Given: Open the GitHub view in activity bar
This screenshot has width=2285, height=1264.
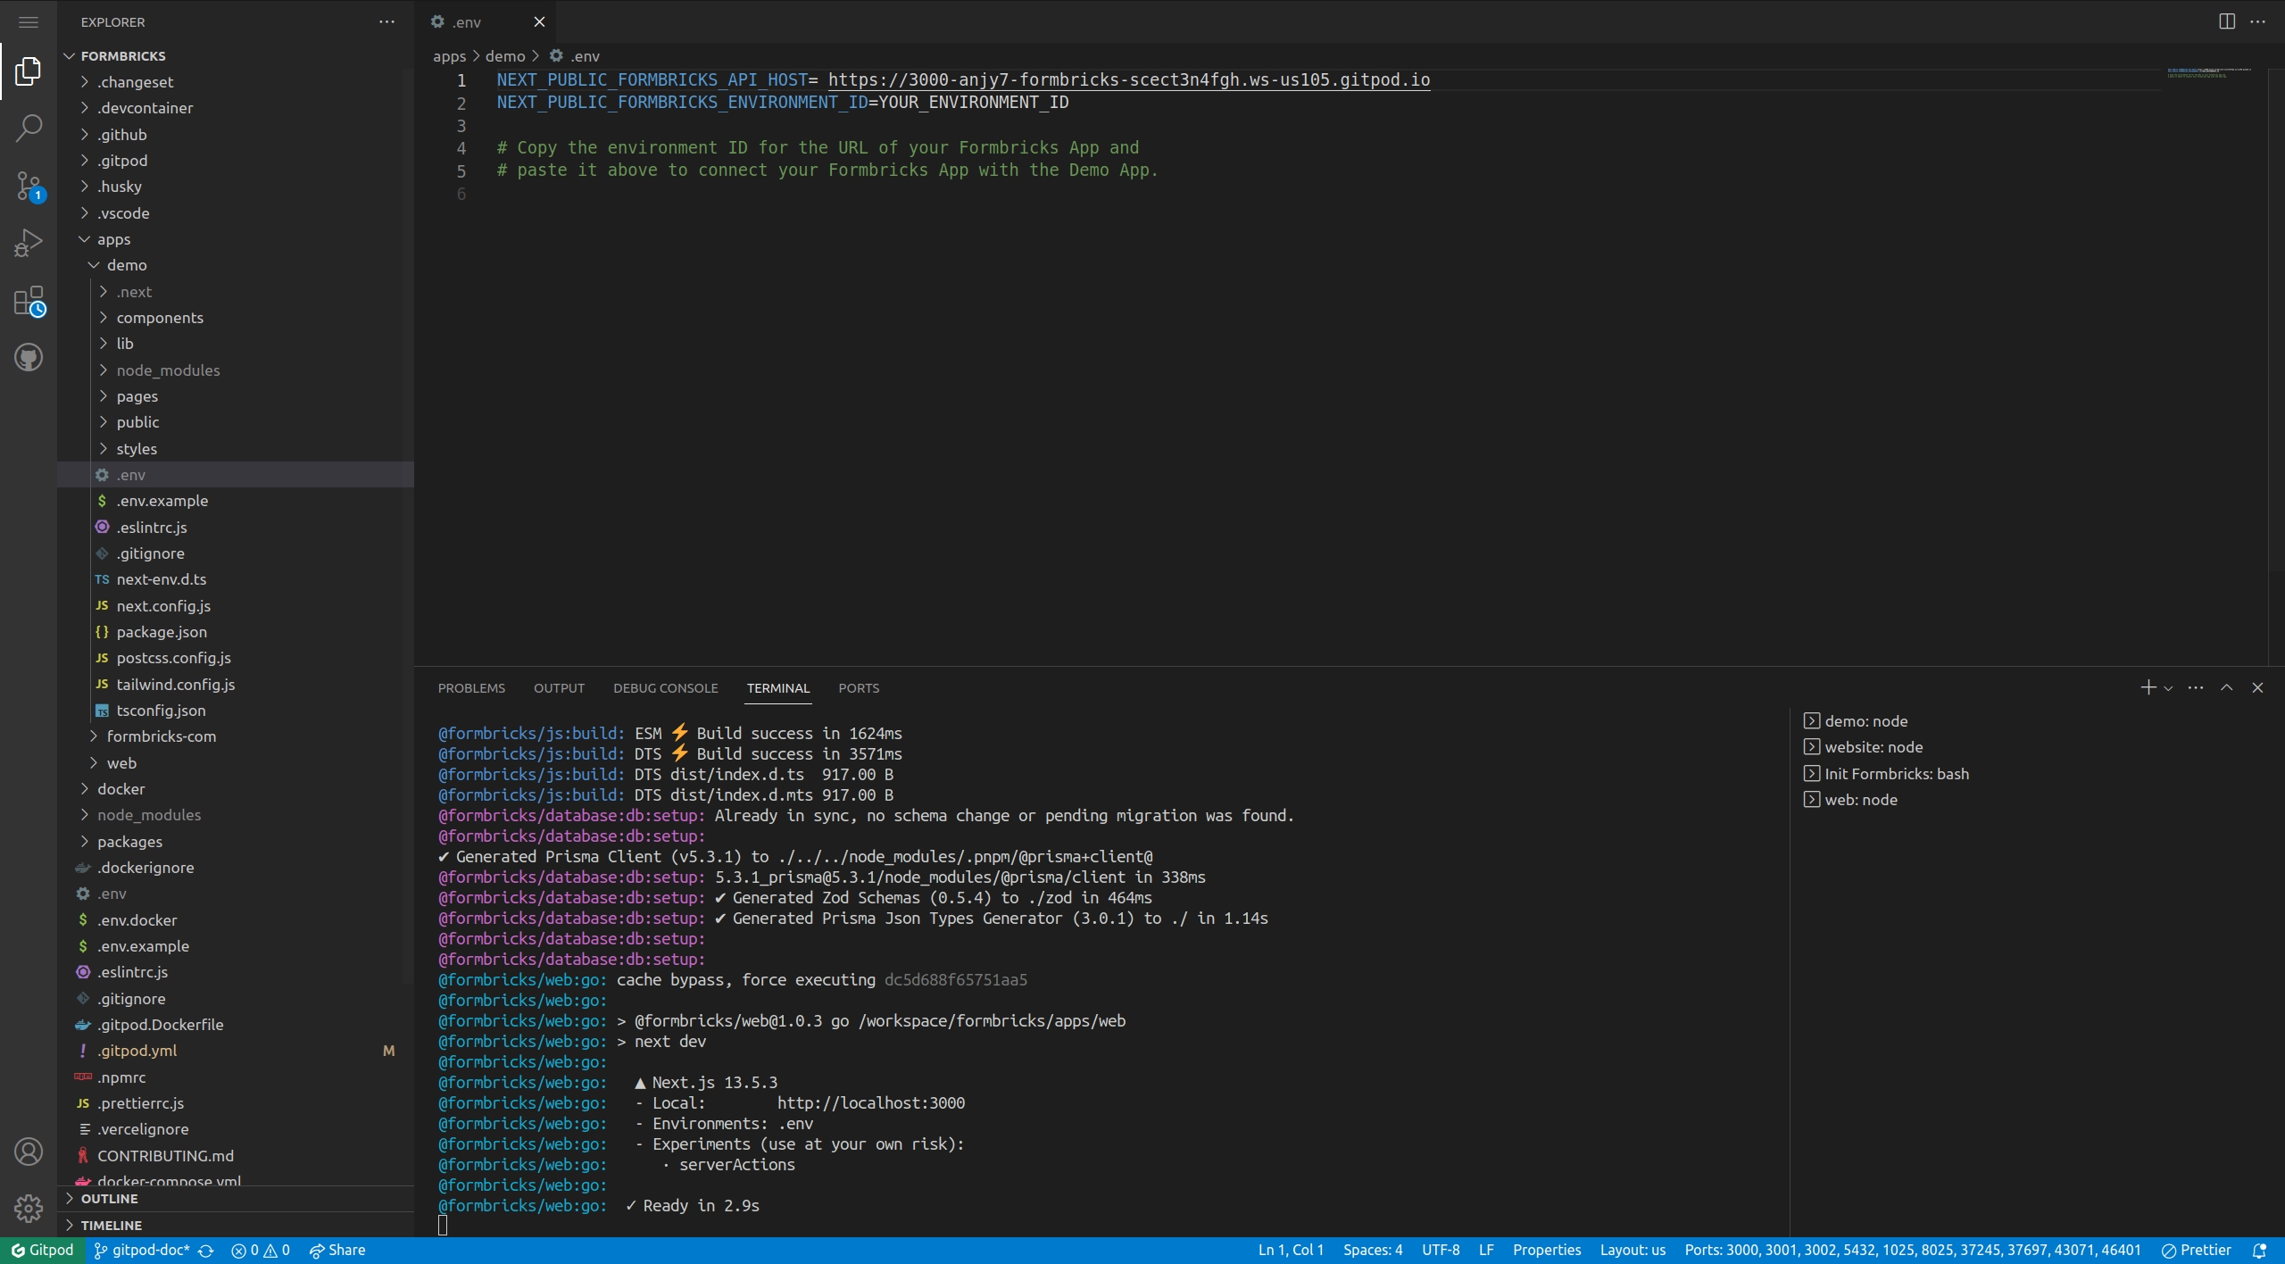Looking at the screenshot, I should point(29,358).
